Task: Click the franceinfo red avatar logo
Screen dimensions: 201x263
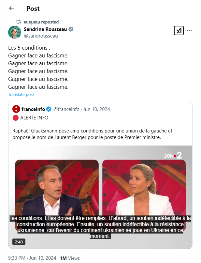Action: point(17,109)
